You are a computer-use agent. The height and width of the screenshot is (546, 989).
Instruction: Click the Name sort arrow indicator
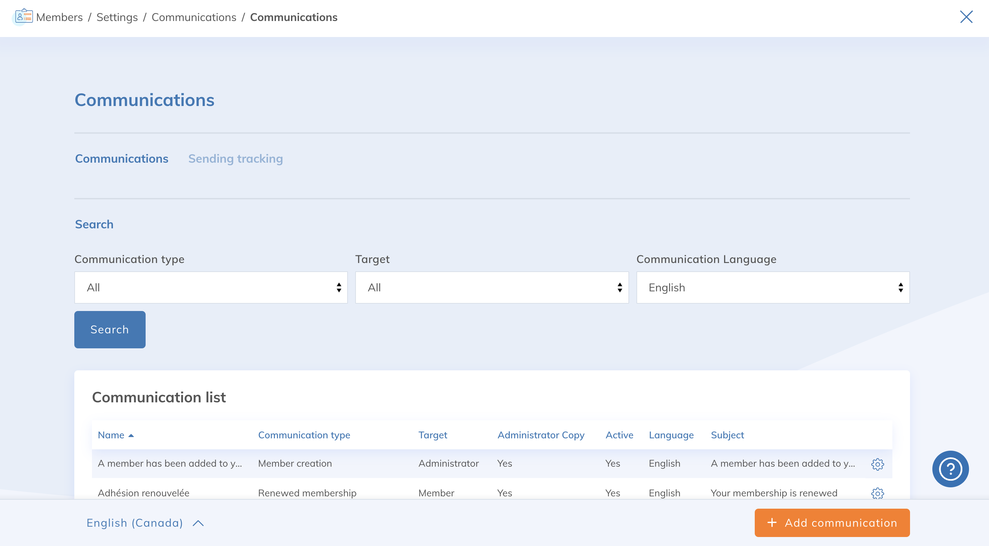click(x=131, y=435)
